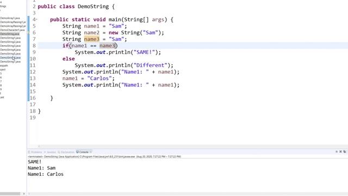Select highlighted DemoString.java in Package Explorer

coord(10,34)
